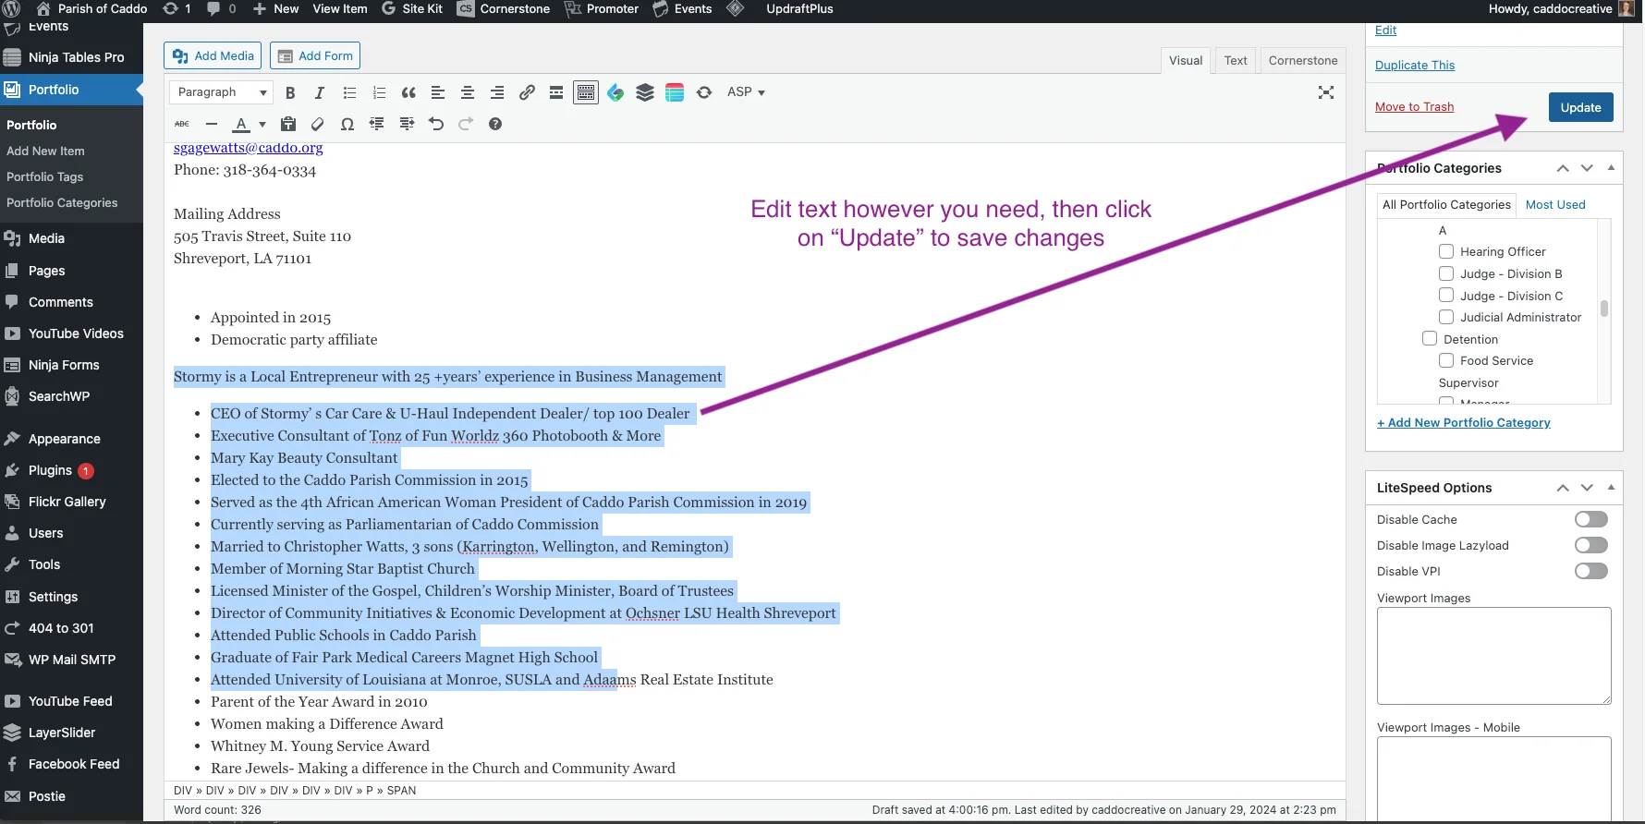Screen dimensions: 1645x824
Task: Click the Update button to save
Action: [1580, 107]
